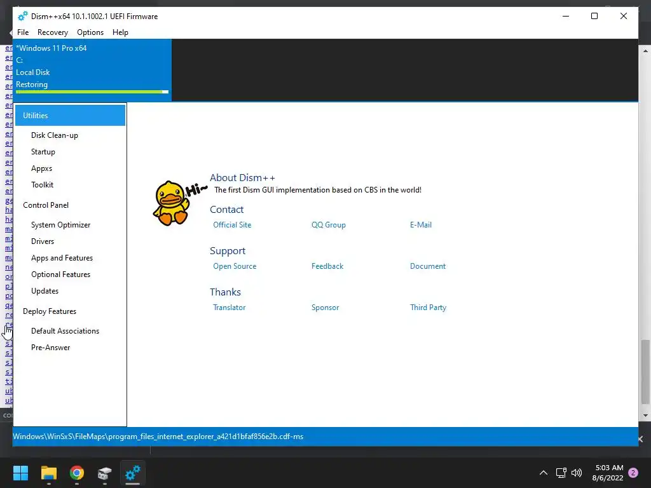The width and height of the screenshot is (651, 488).
Task: Open the Appxs page
Action: click(41, 168)
